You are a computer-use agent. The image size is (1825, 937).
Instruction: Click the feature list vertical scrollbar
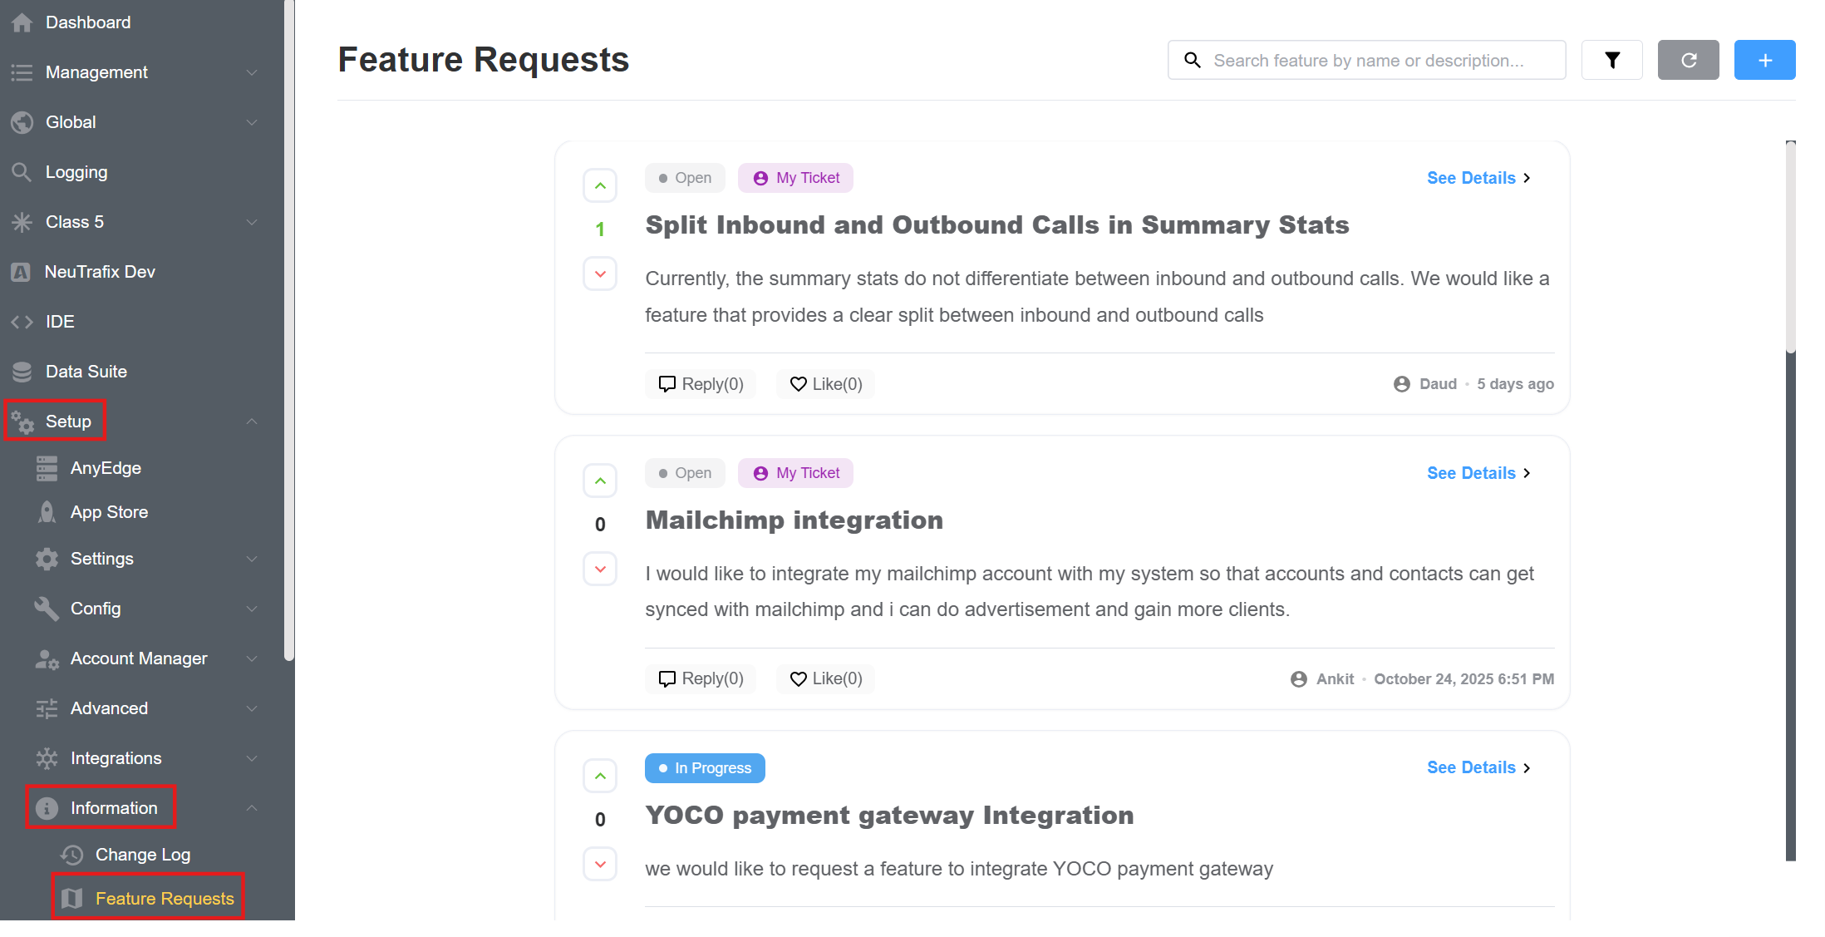(x=1790, y=249)
